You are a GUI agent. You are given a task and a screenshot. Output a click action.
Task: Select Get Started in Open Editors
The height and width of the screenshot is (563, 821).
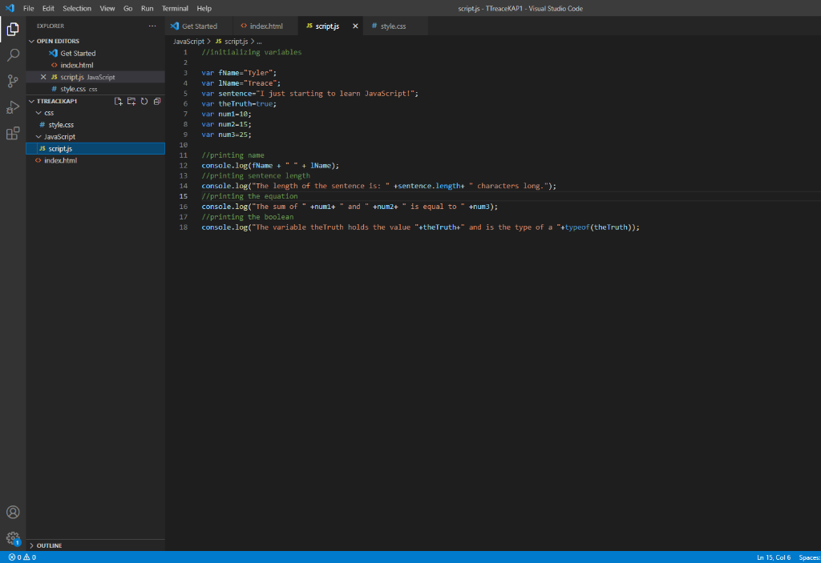point(95,54)
